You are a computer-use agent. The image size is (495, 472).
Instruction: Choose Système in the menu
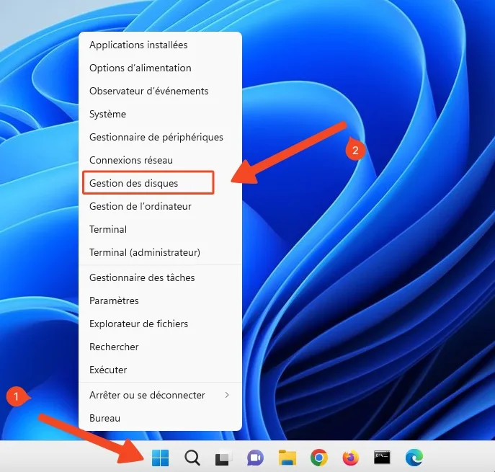pyautogui.click(x=161, y=114)
